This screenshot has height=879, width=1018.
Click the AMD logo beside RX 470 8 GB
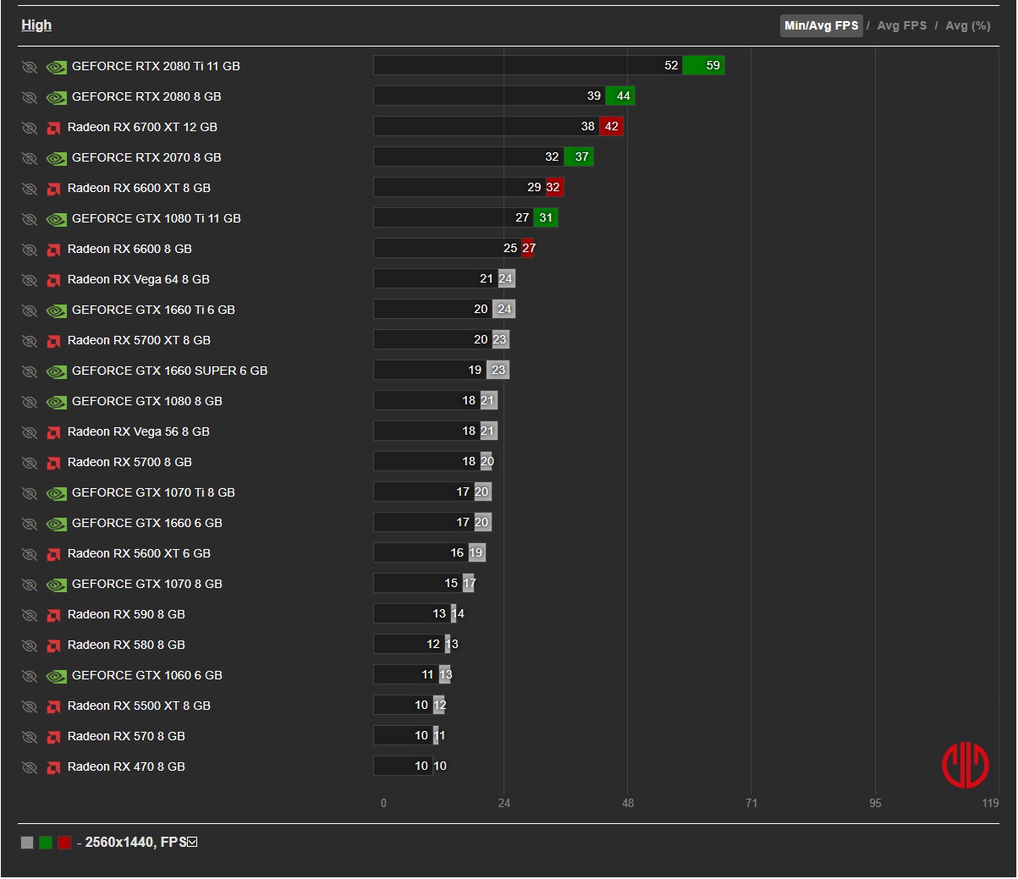[53, 767]
